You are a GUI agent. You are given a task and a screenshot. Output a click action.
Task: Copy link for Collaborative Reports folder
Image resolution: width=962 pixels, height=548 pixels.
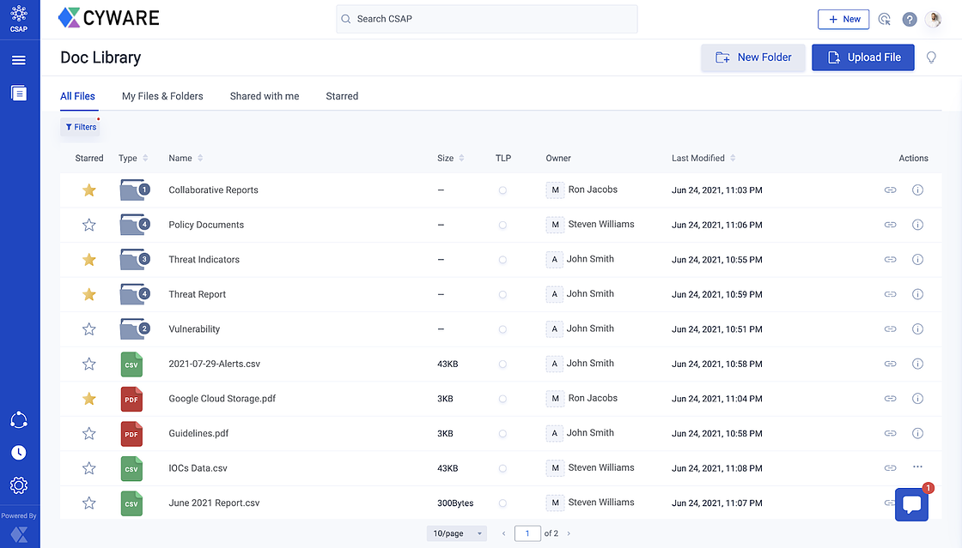click(890, 190)
